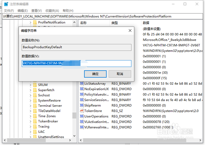Click tree pane scroll up arrow

point(74,22)
